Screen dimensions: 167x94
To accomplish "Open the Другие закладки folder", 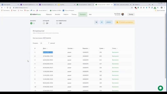I will pos(160,10).
